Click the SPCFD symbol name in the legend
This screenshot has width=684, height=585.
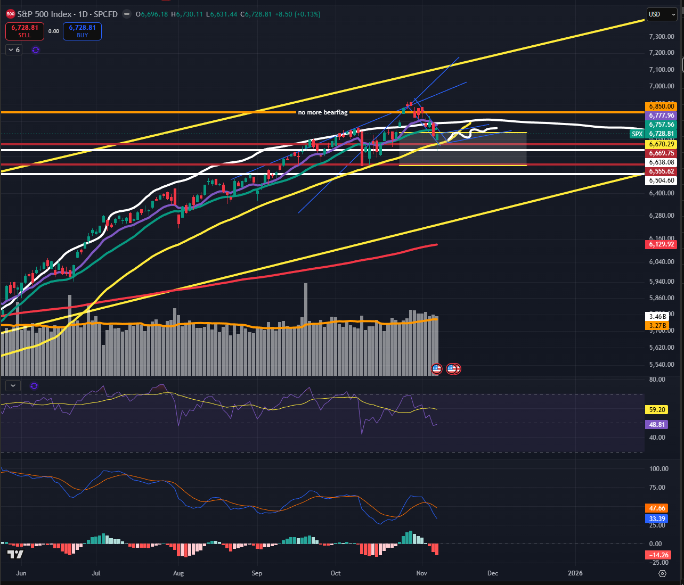click(x=107, y=14)
